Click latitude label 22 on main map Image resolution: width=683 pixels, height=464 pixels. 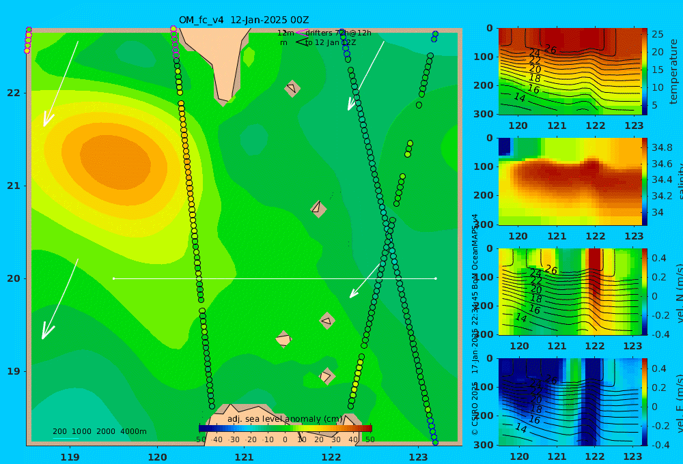[14, 93]
